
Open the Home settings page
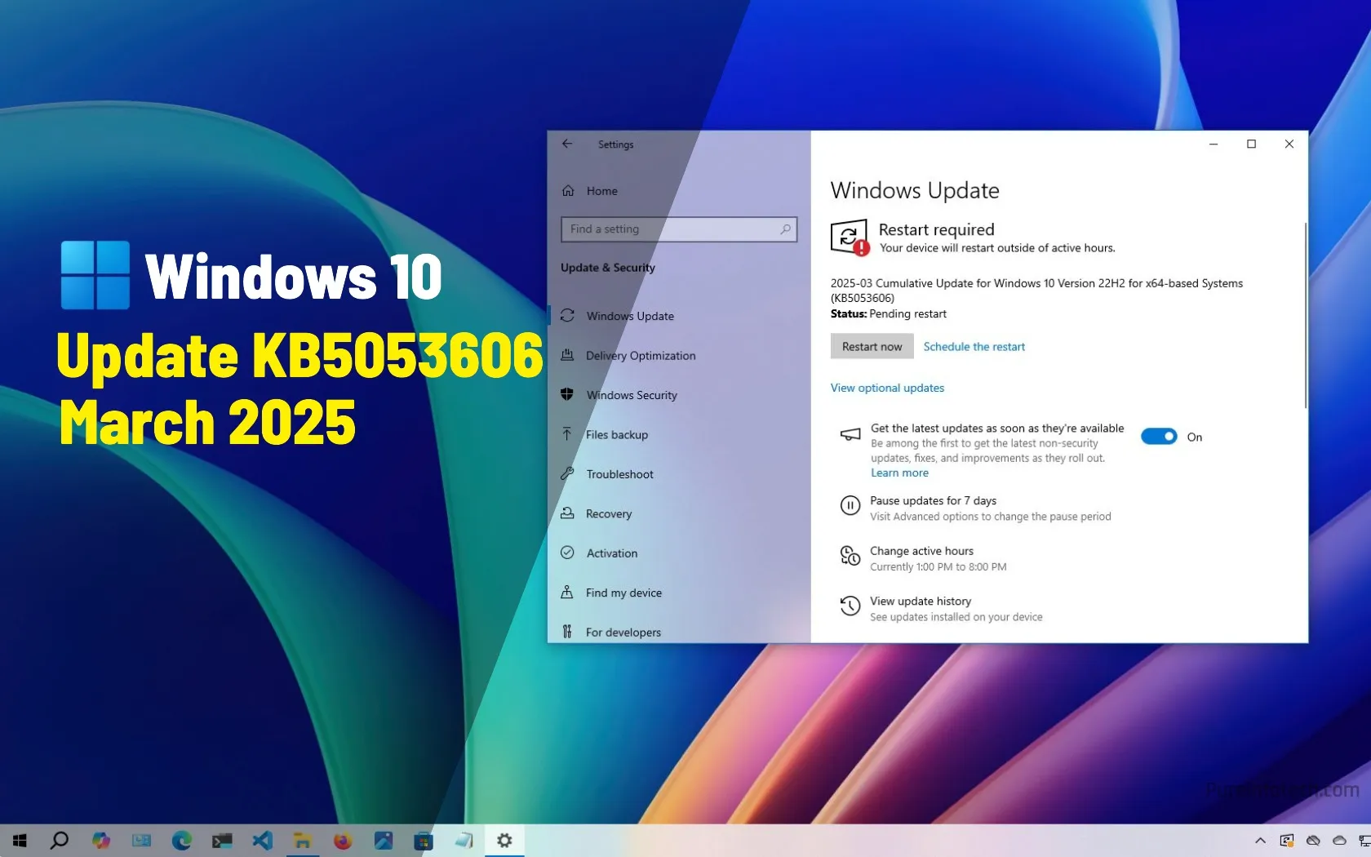click(x=601, y=191)
